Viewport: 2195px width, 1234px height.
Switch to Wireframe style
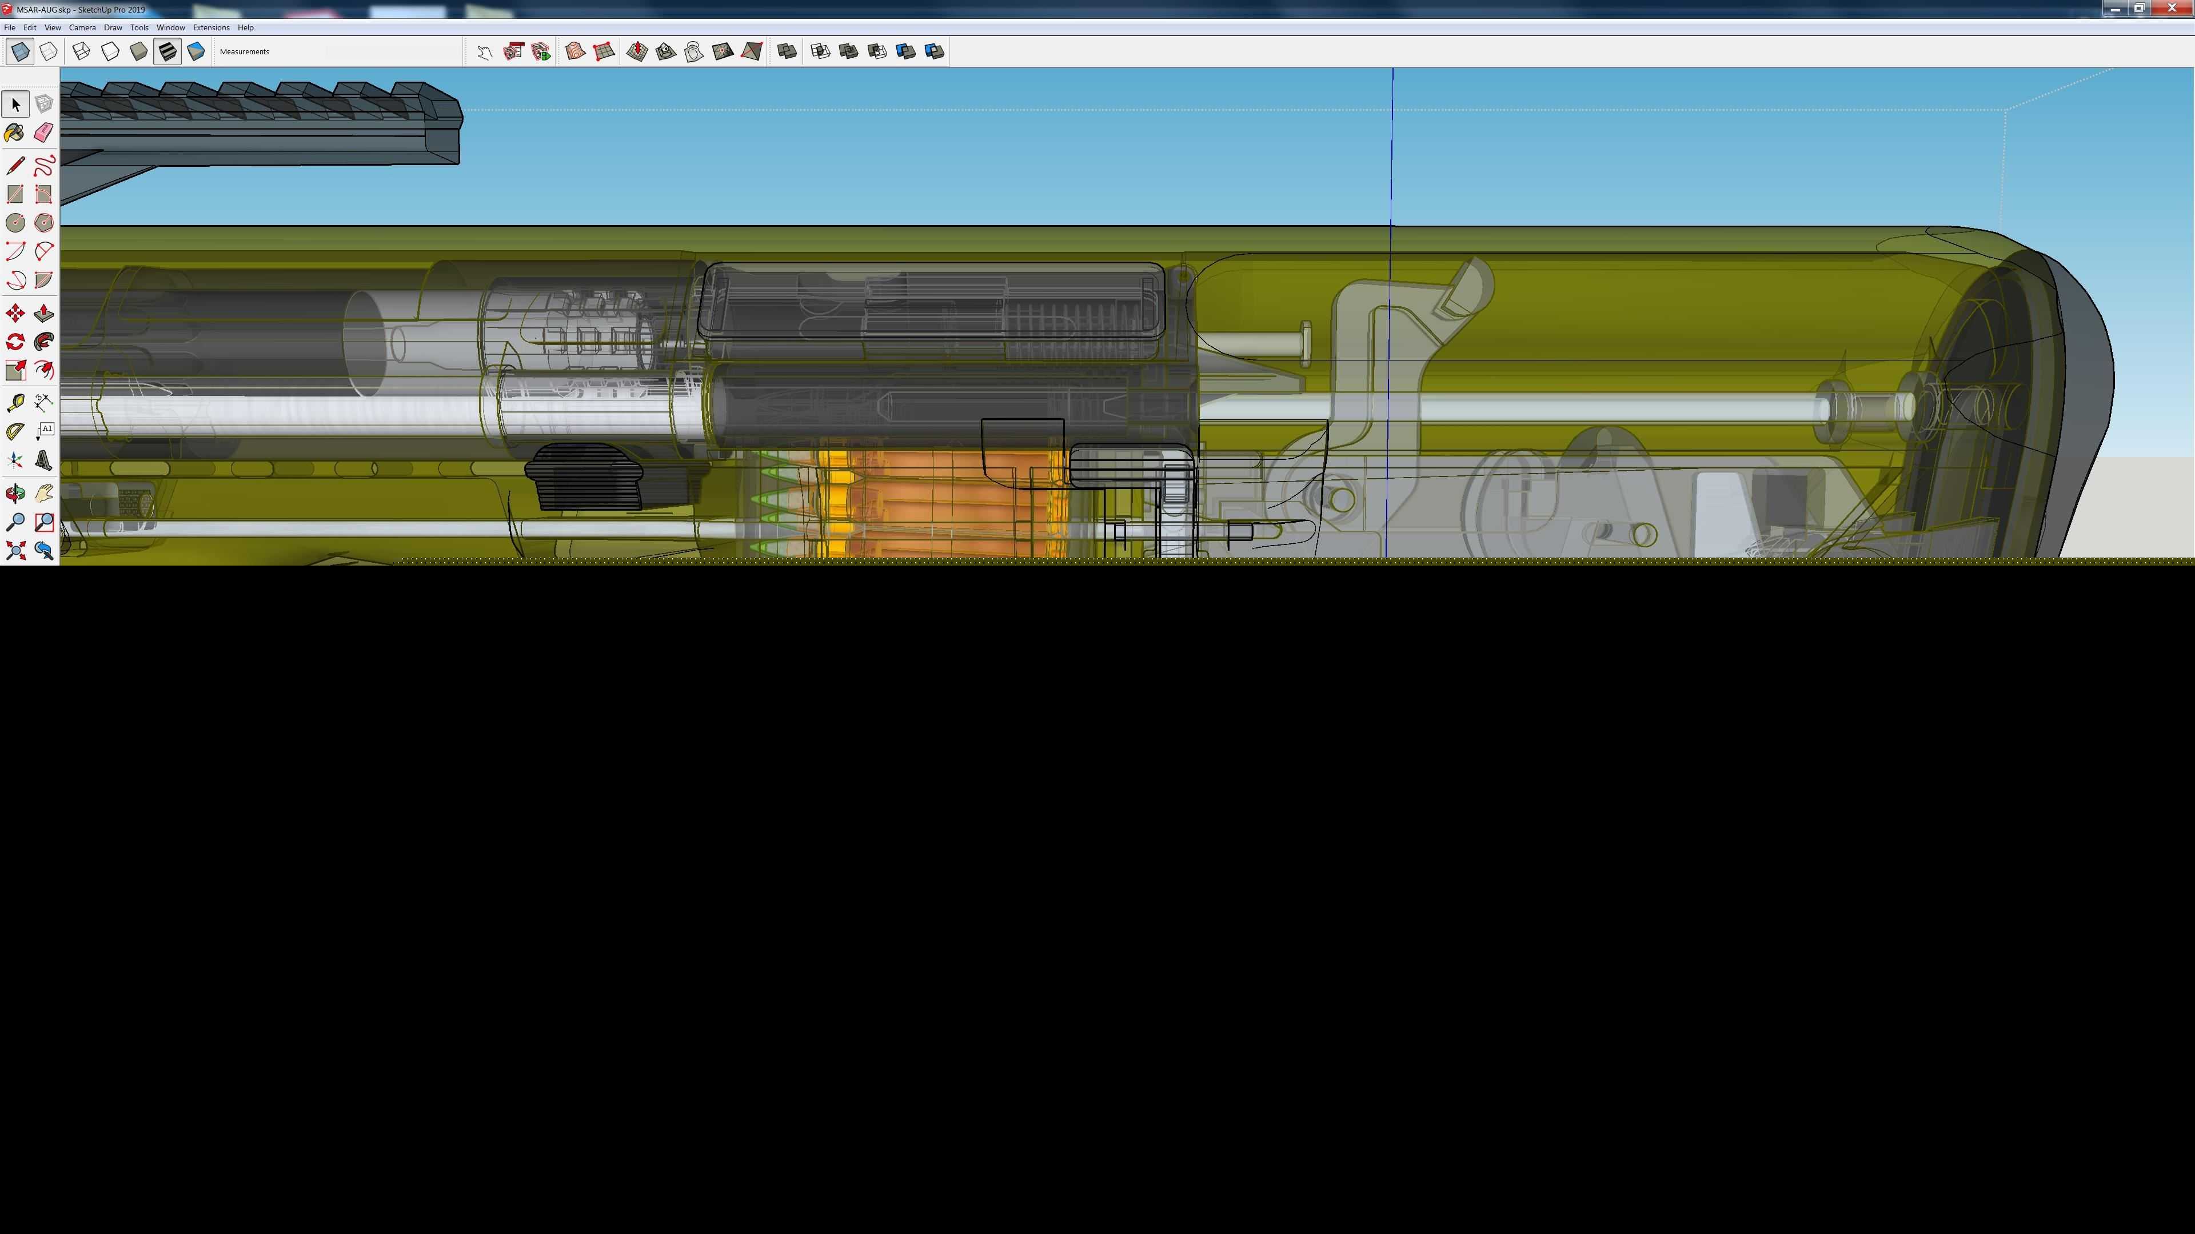[x=82, y=52]
